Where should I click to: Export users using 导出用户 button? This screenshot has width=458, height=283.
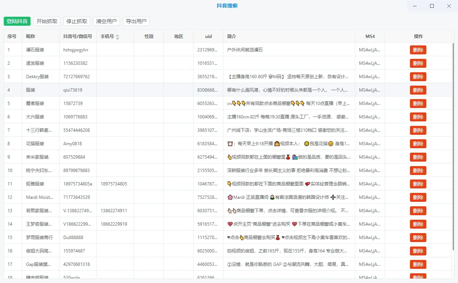pyautogui.click(x=136, y=21)
